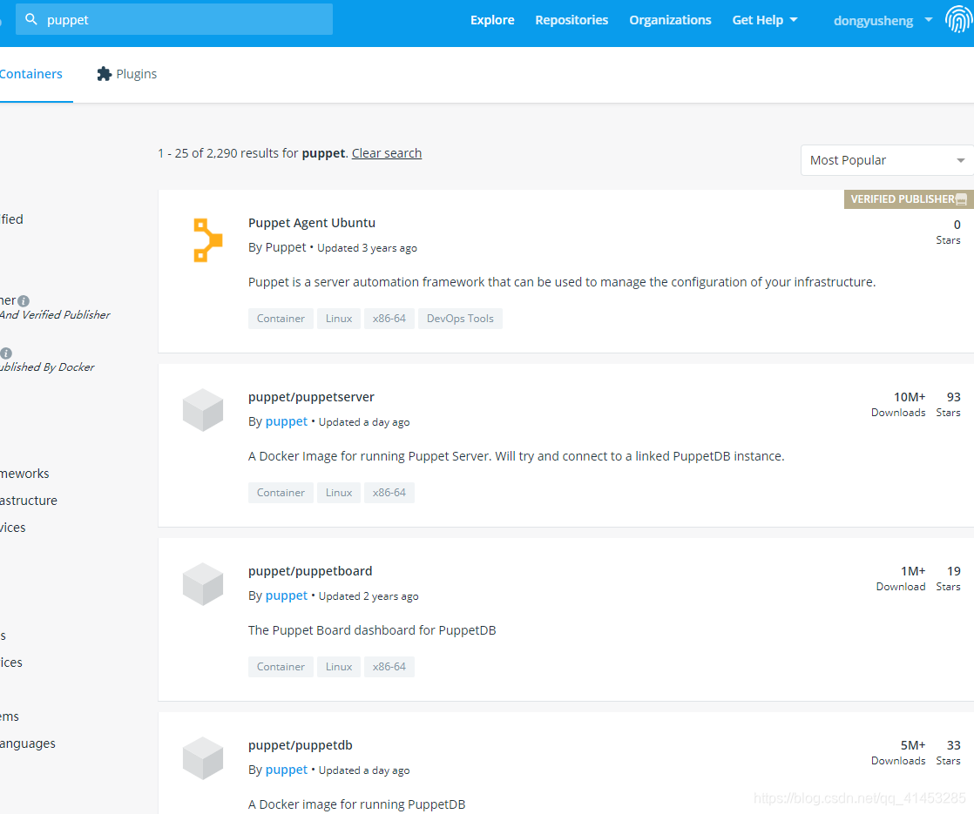The width and height of the screenshot is (974, 814).
Task: Open the Explore page
Action: 492,20
